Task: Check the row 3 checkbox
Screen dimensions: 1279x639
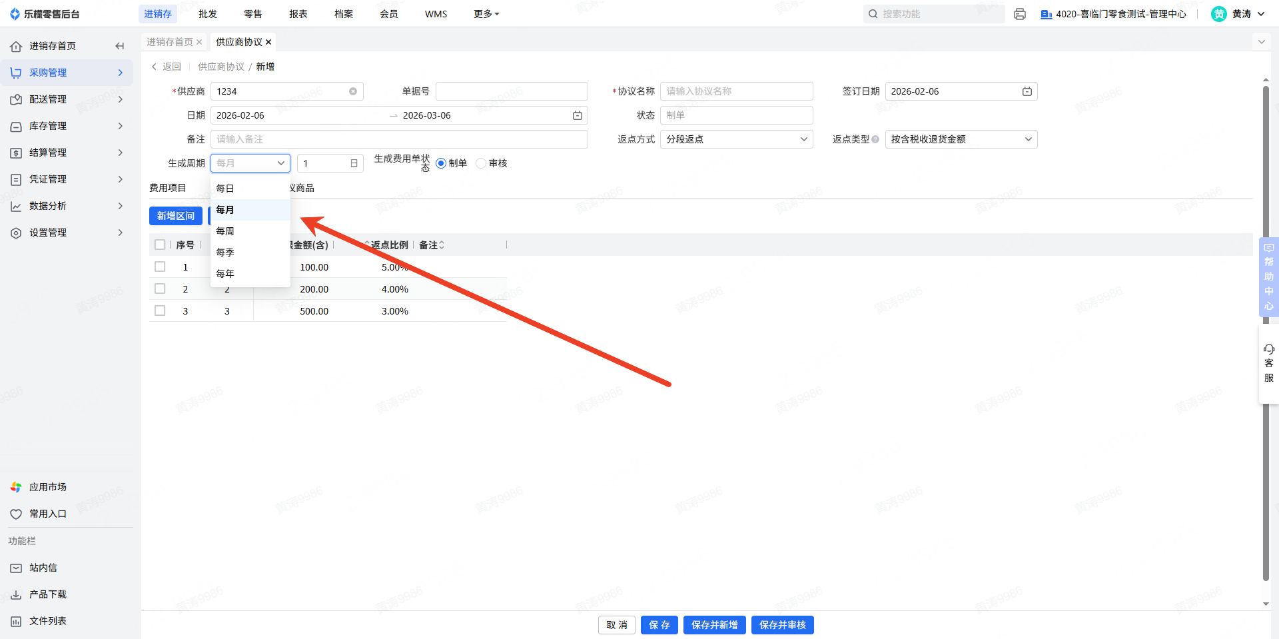Action: [x=160, y=311]
